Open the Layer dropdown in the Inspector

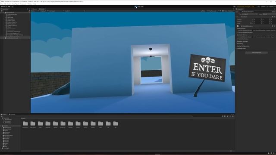269,14
